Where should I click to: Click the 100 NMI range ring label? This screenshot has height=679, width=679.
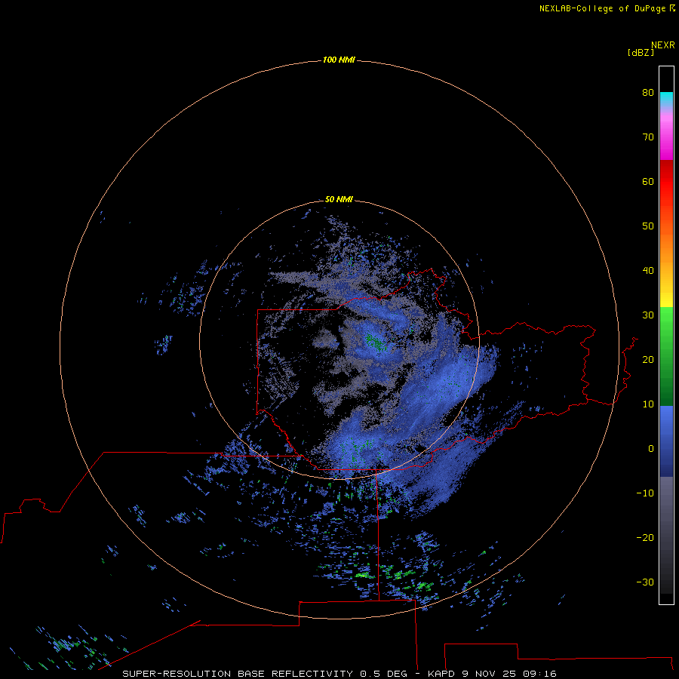point(339,60)
